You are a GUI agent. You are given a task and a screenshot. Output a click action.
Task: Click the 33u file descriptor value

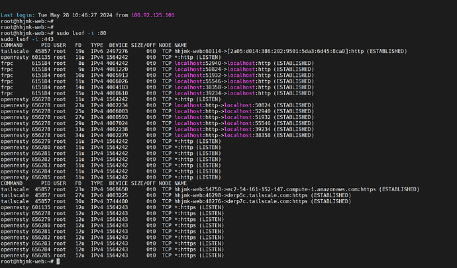click(x=80, y=129)
